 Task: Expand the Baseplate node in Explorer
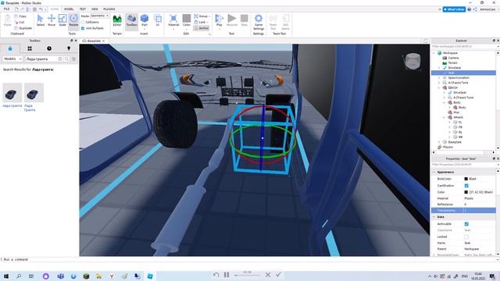439,142
